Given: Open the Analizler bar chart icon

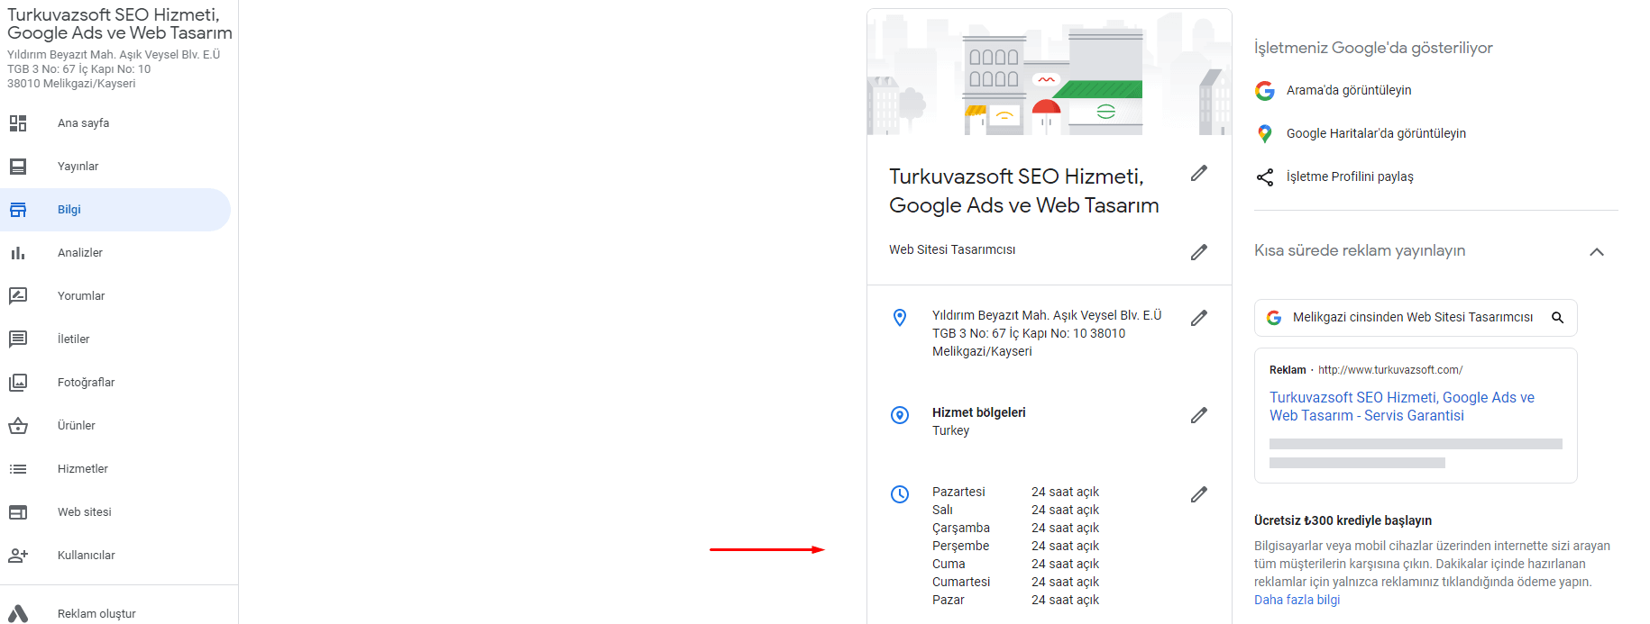Looking at the screenshot, I should (18, 253).
